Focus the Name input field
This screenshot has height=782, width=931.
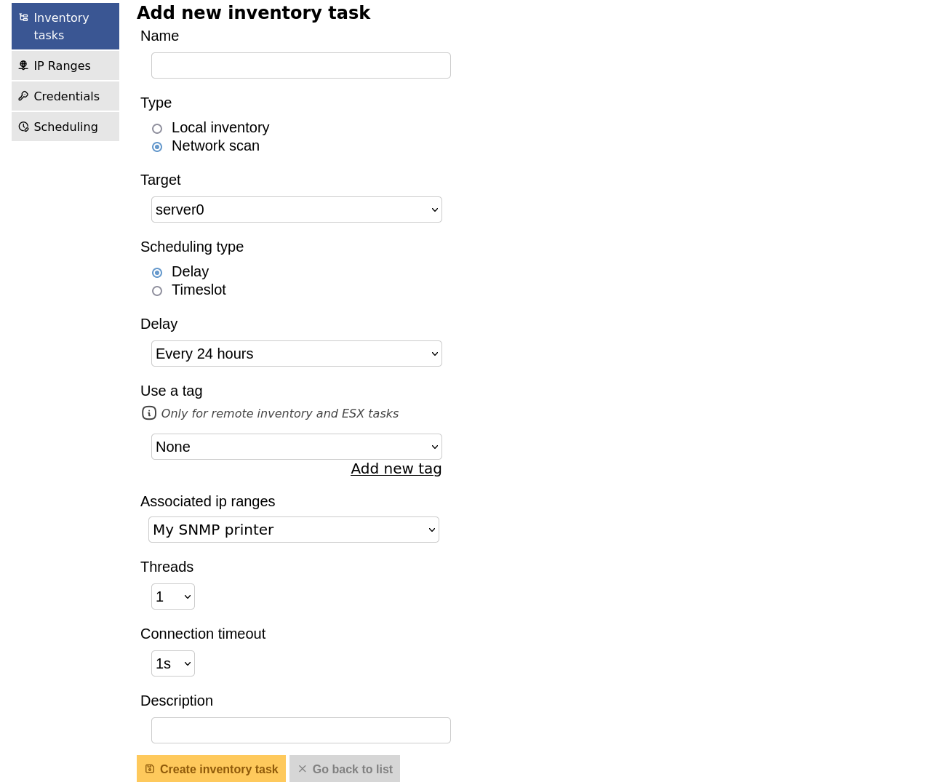pyautogui.click(x=301, y=65)
